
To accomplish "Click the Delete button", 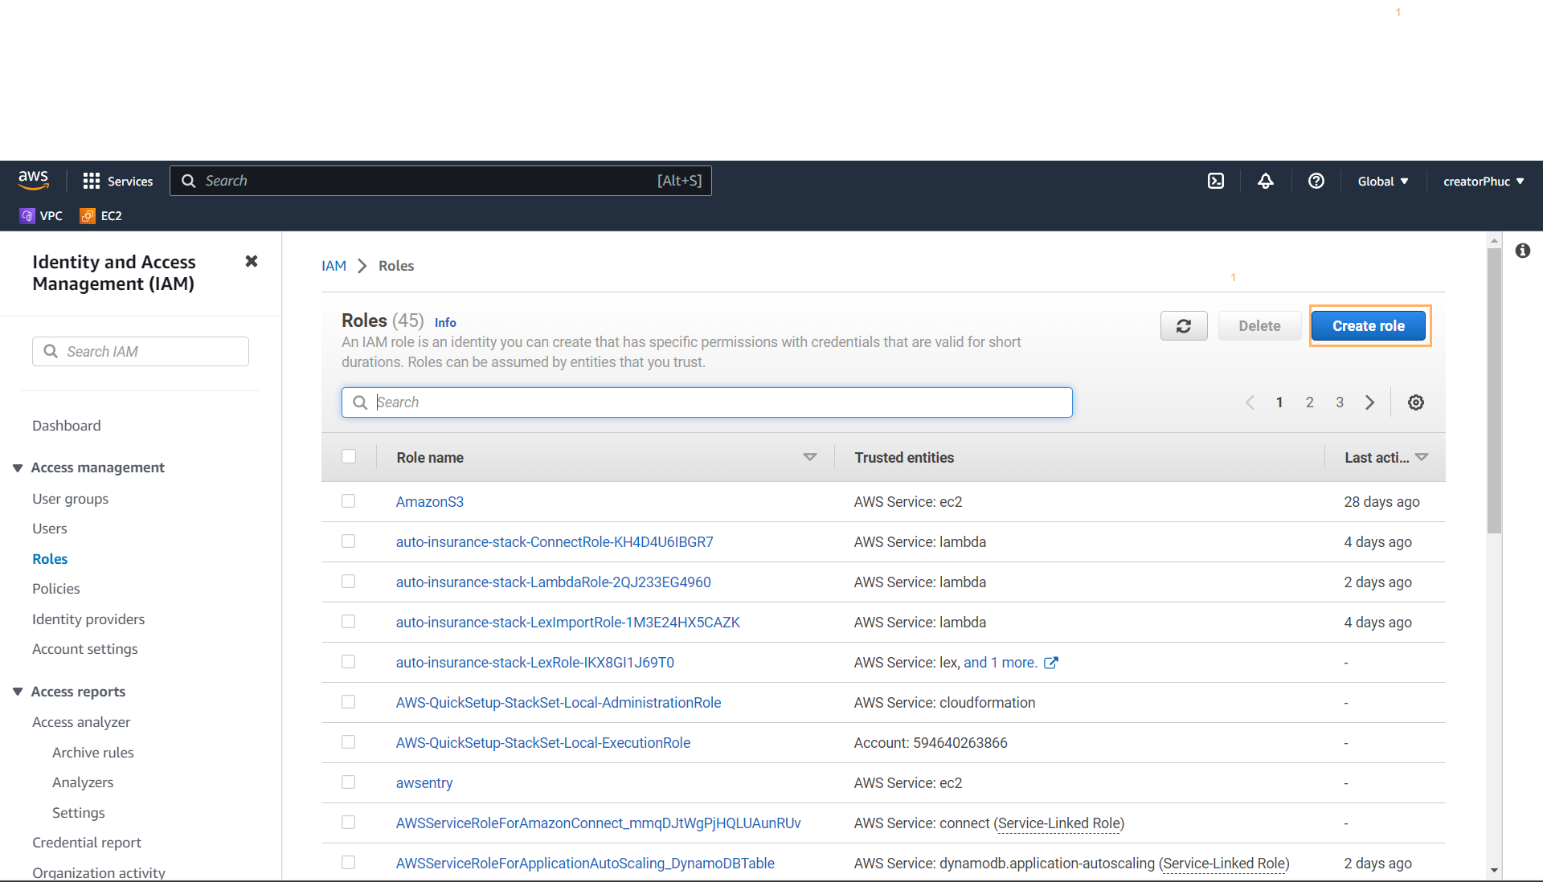I will click(1259, 326).
